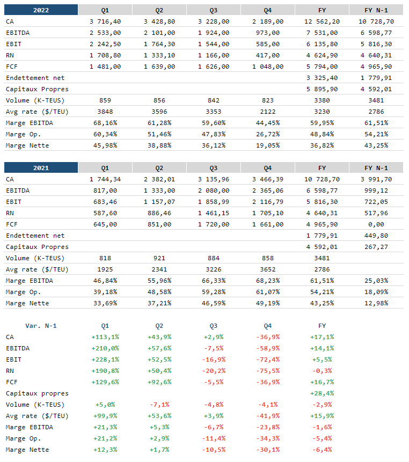Select the Capitaux Propres value 5 895,90
The height and width of the screenshot is (462, 409).
(x=322, y=89)
